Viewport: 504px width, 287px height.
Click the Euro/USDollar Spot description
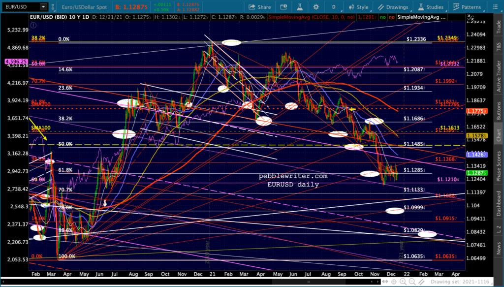84,7
